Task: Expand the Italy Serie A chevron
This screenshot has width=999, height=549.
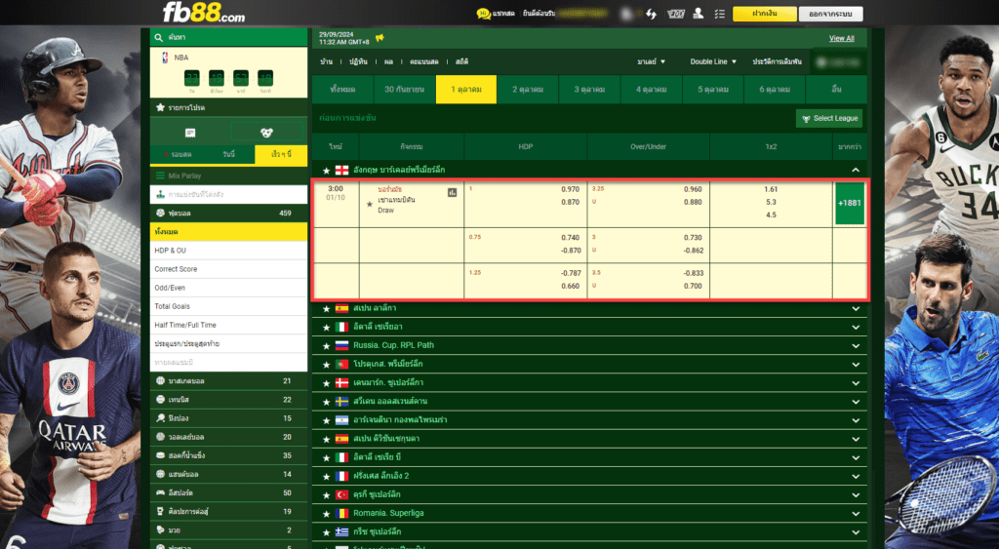Action: tap(856, 328)
